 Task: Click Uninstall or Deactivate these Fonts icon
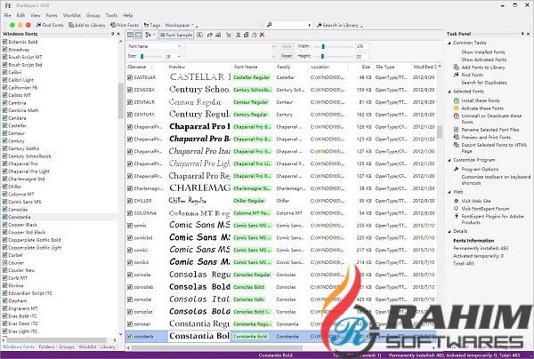coord(457,116)
